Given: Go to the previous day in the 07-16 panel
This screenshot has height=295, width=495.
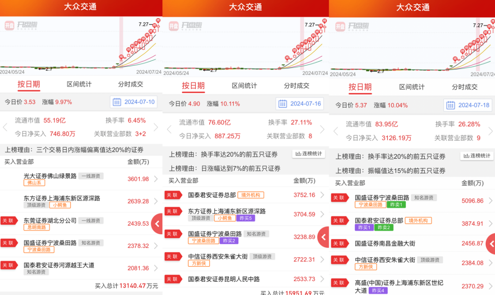Looking at the screenshot, I should click(x=169, y=129).
